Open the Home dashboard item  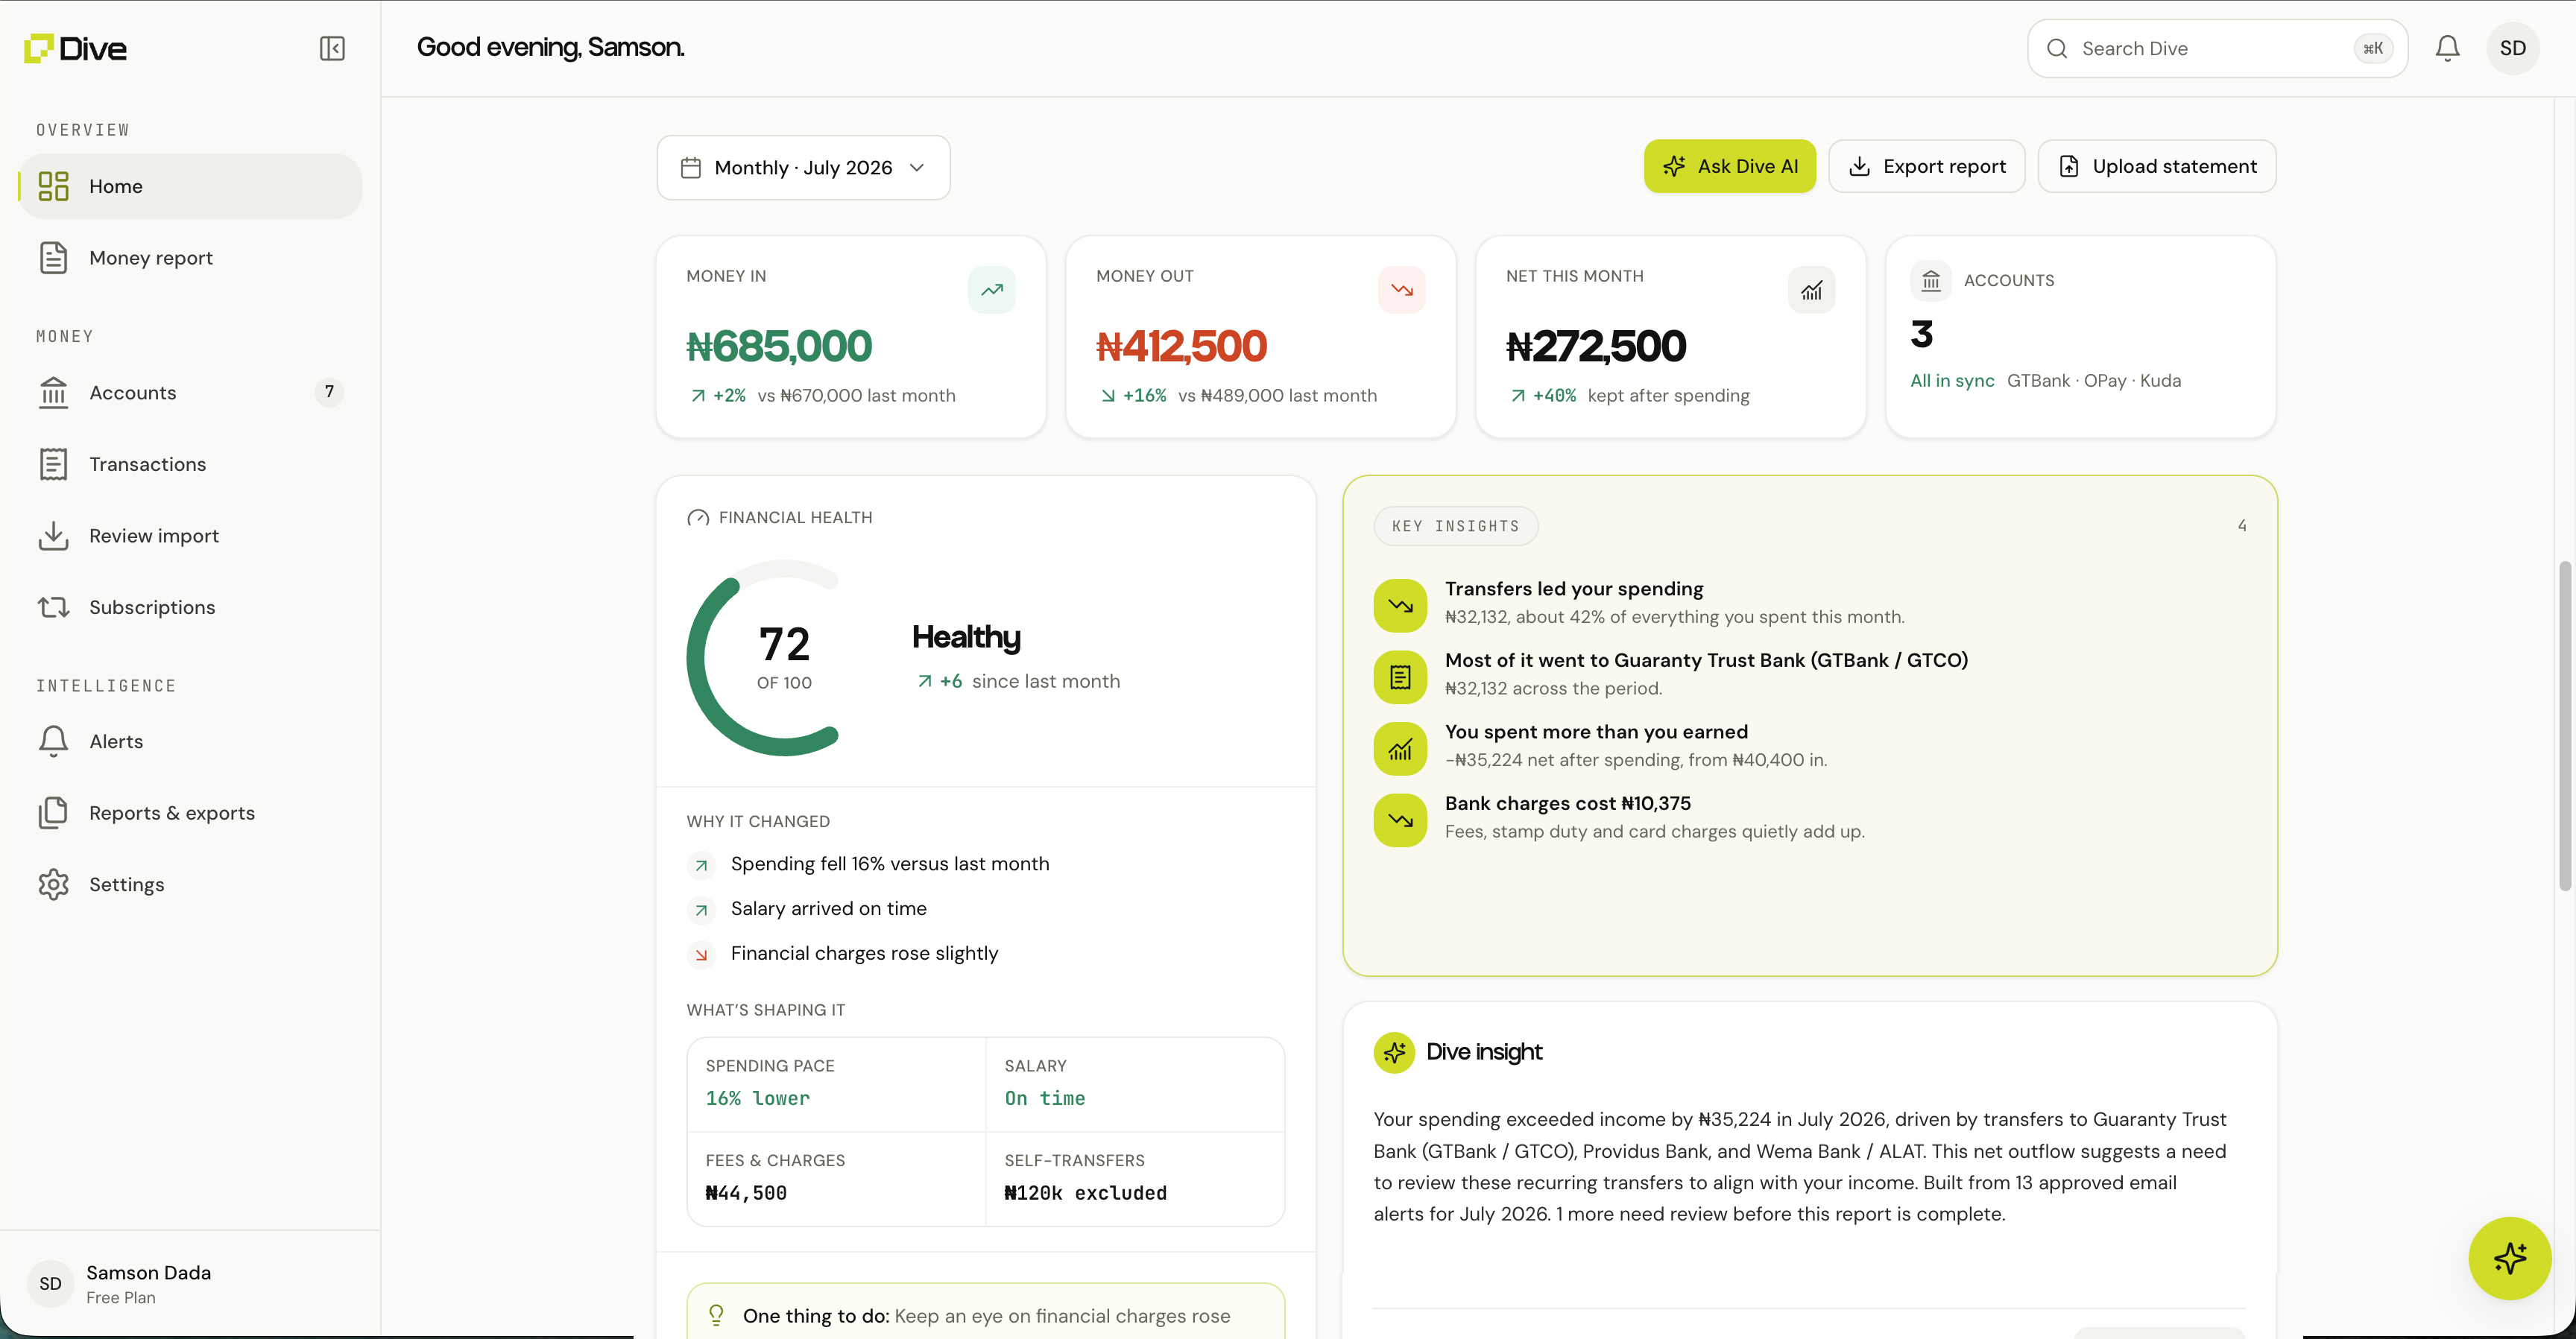point(190,186)
